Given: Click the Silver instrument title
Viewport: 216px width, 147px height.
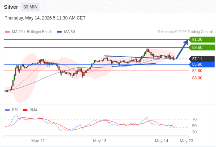Looking at the screenshot, I should click(11, 7).
